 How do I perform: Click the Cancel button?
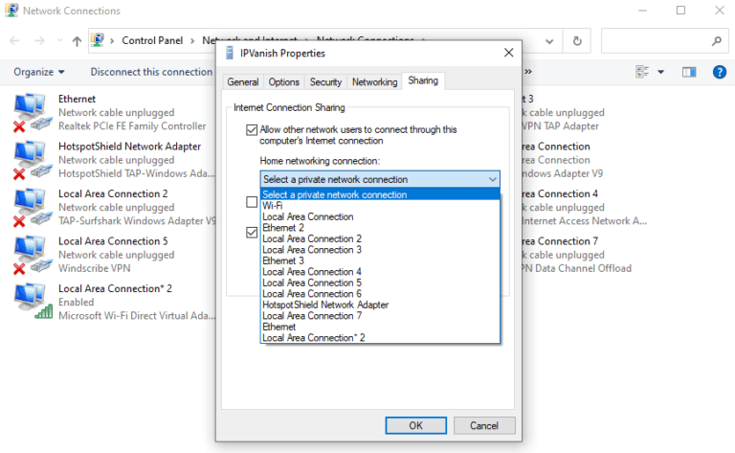coord(484,425)
